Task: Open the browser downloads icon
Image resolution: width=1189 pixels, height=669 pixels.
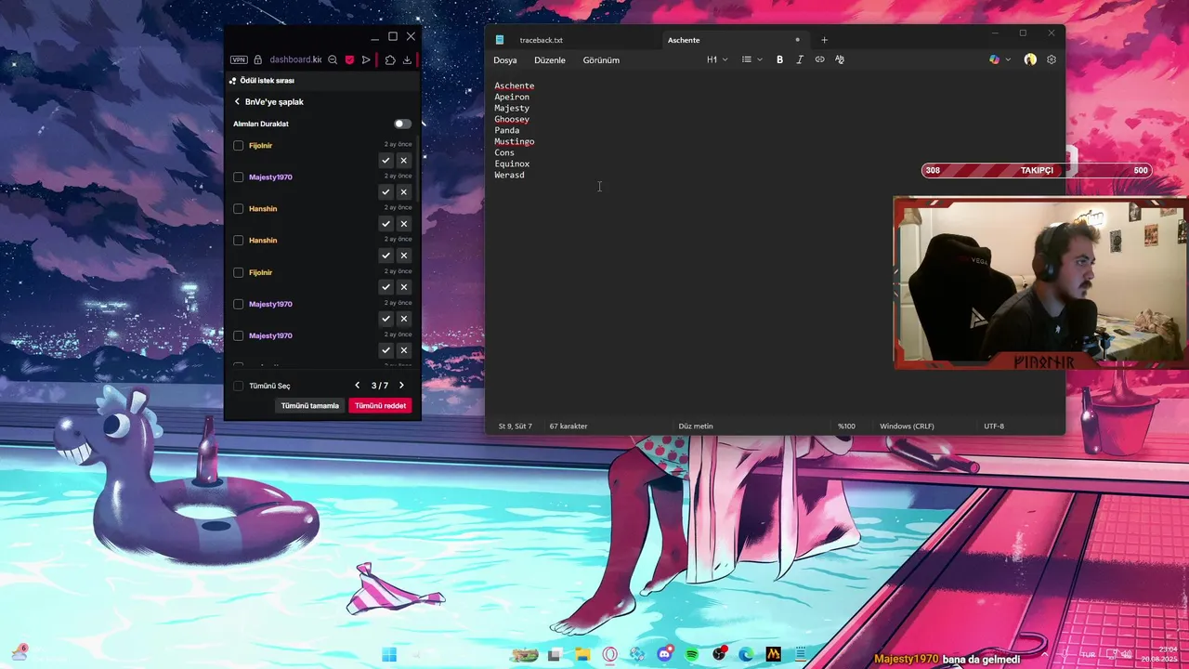Action: 407,59
